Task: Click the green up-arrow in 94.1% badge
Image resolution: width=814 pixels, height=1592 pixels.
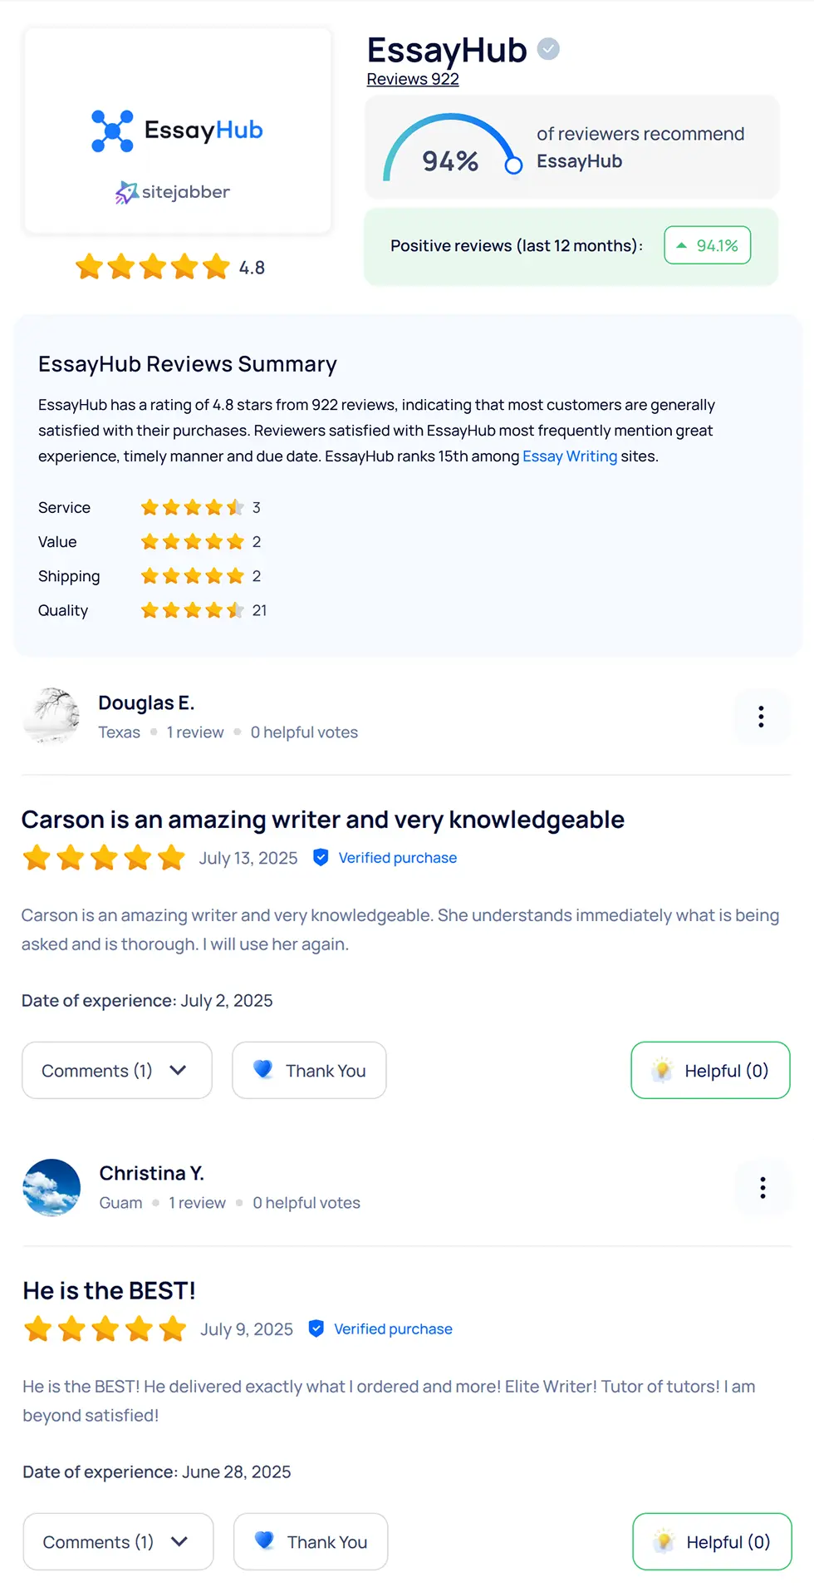Action: click(x=682, y=245)
